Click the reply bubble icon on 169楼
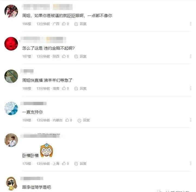Image resolution: width=196 pixels, height=192 pixels. pos(79,120)
